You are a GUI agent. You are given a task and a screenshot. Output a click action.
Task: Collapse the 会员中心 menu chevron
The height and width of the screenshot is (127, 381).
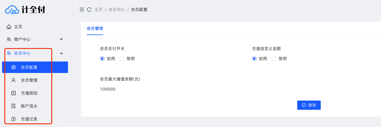pos(61,53)
